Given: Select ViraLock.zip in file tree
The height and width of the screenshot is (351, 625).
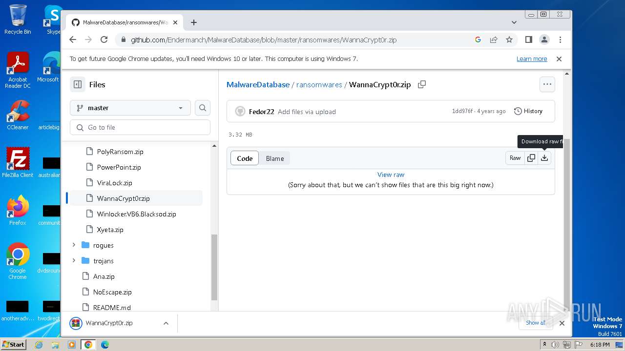Looking at the screenshot, I should tap(114, 183).
